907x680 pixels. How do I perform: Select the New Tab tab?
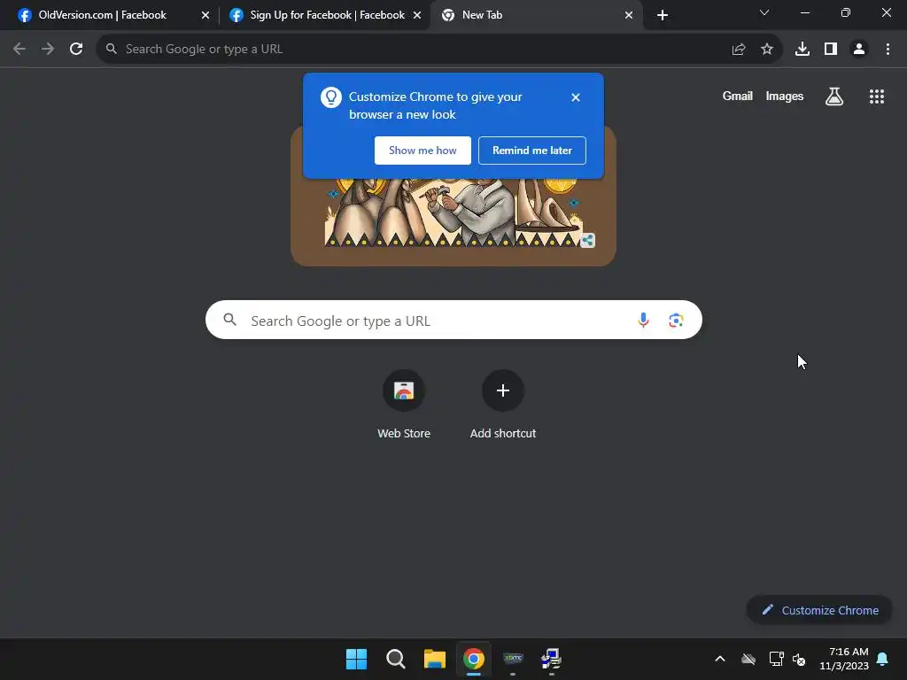(536, 15)
